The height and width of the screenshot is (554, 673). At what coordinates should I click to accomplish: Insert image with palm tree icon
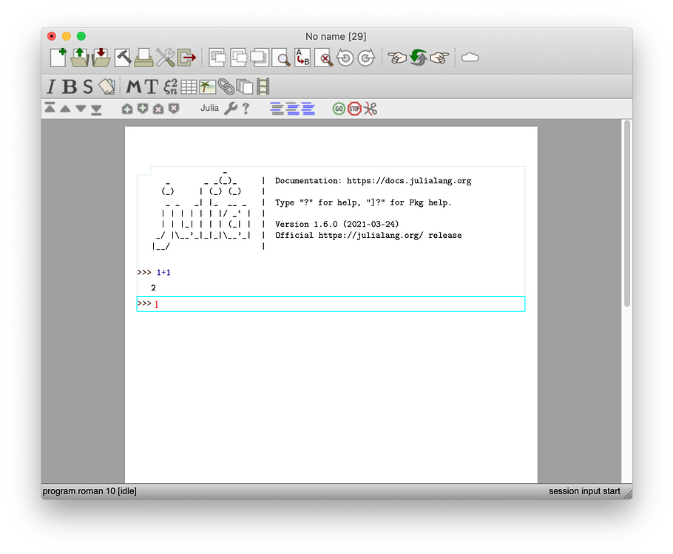pyautogui.click(x=207, y=87)
